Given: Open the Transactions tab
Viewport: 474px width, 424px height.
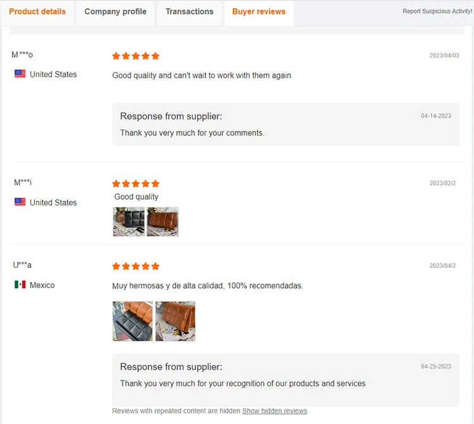Looking at the screenshot, I should (x=190, y=11).
